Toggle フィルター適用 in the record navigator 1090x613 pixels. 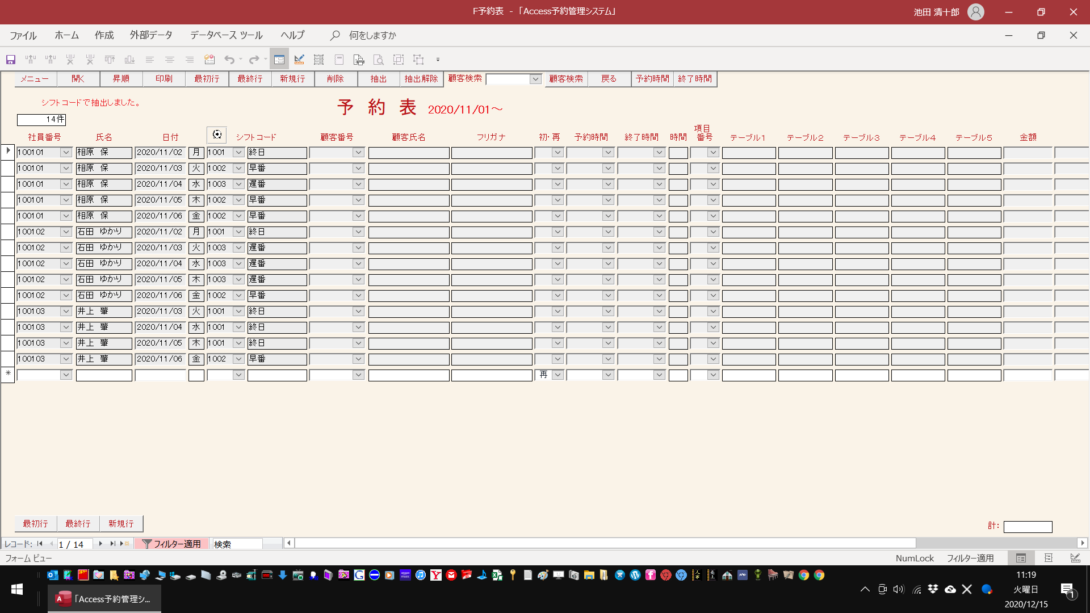click(171, 544)
